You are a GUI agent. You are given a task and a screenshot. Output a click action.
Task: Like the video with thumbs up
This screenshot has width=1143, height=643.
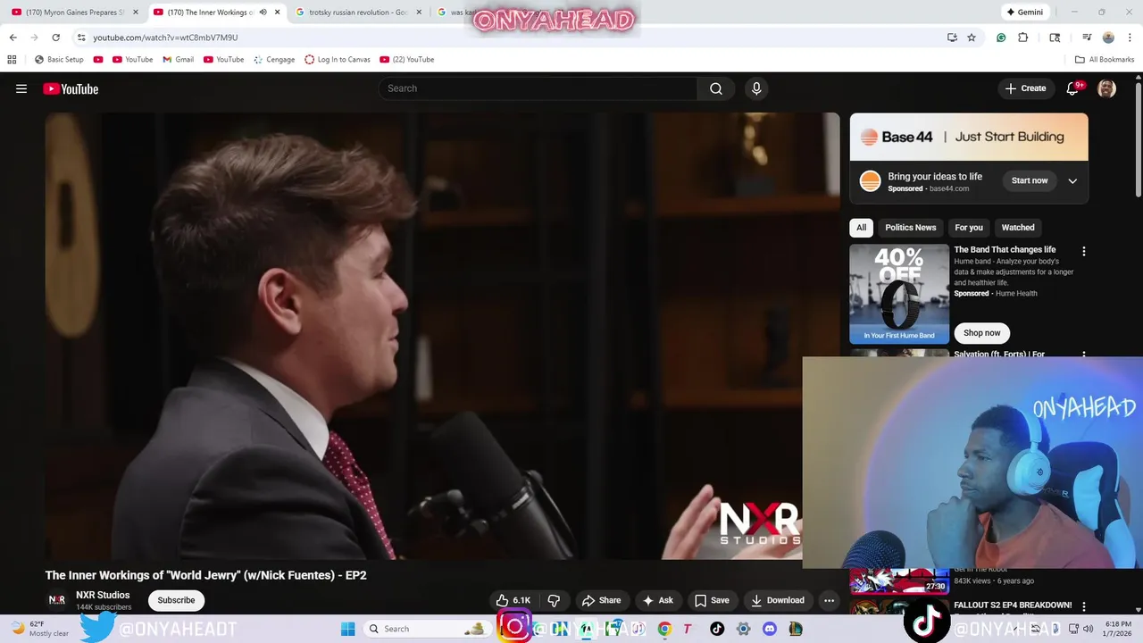click(513, 600)
